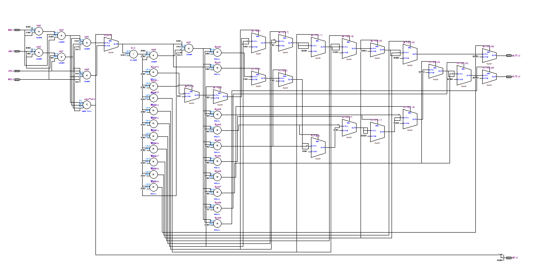The image size is (537, 268).
Task: Select the Equal4 comparator node
Action: (218, 161)
